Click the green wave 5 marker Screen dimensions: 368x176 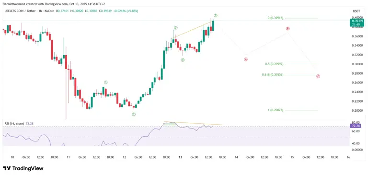(216, 15)
